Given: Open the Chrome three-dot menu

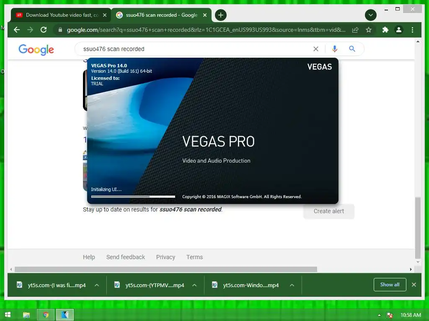Looking at the screenshot, I should click(x=412, y=30).
